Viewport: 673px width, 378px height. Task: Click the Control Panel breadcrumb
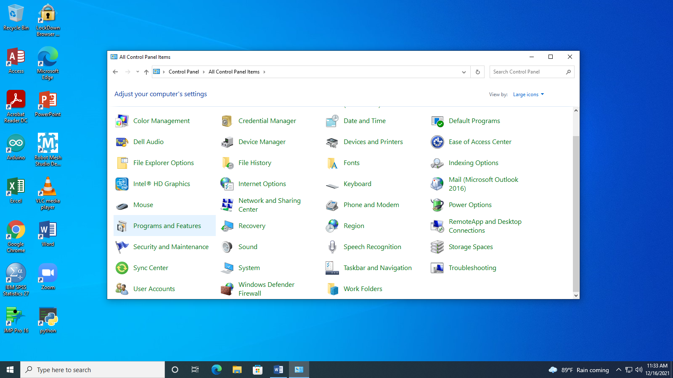point(183,72)
